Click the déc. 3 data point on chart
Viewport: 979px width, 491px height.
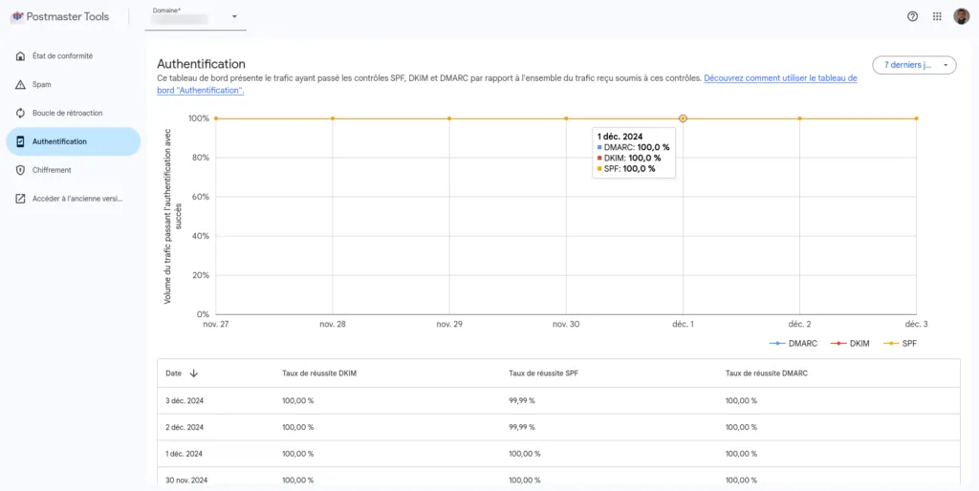pyautogui.click(x=917, y=118)
